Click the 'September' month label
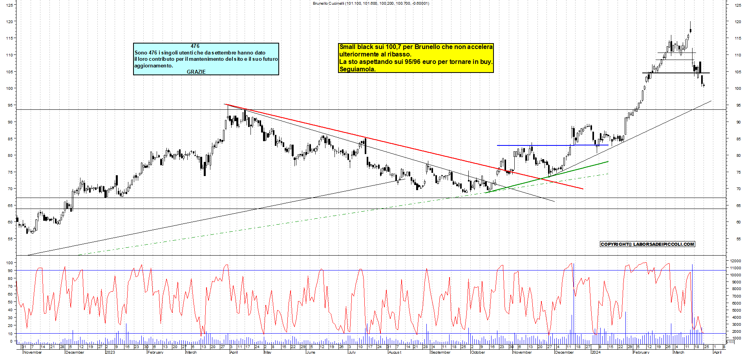 pyautogui.click(x=440, y=352)
